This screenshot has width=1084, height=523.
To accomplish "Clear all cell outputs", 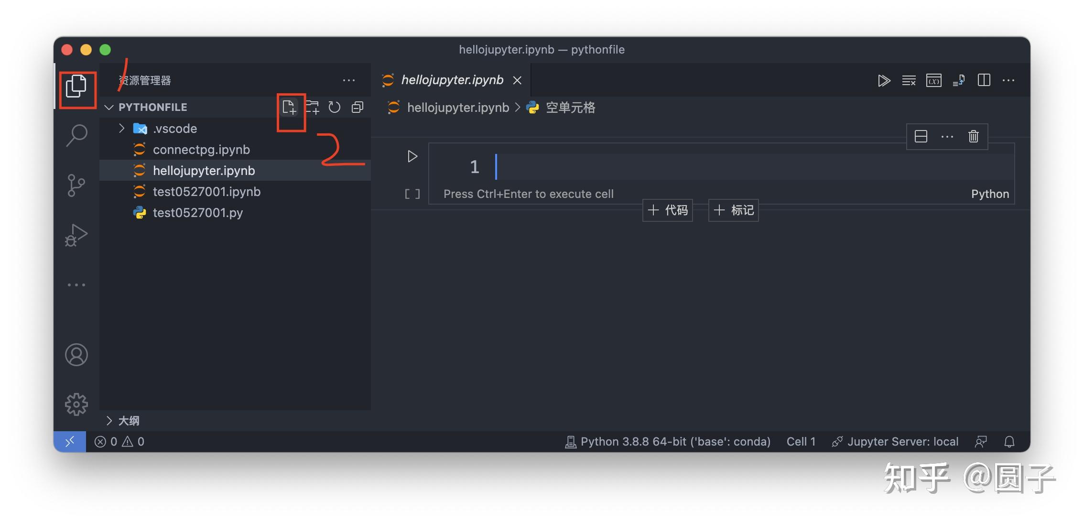I will pos(909,80).
